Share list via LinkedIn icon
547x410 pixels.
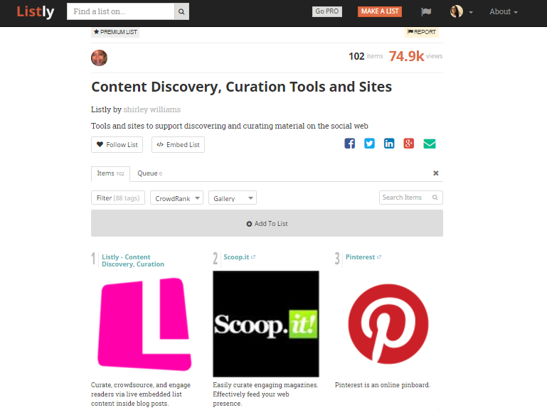point(389,144)
